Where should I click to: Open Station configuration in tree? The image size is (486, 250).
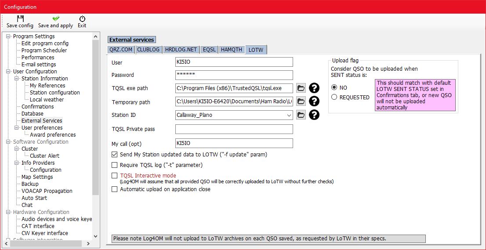[x=55, y=93]
